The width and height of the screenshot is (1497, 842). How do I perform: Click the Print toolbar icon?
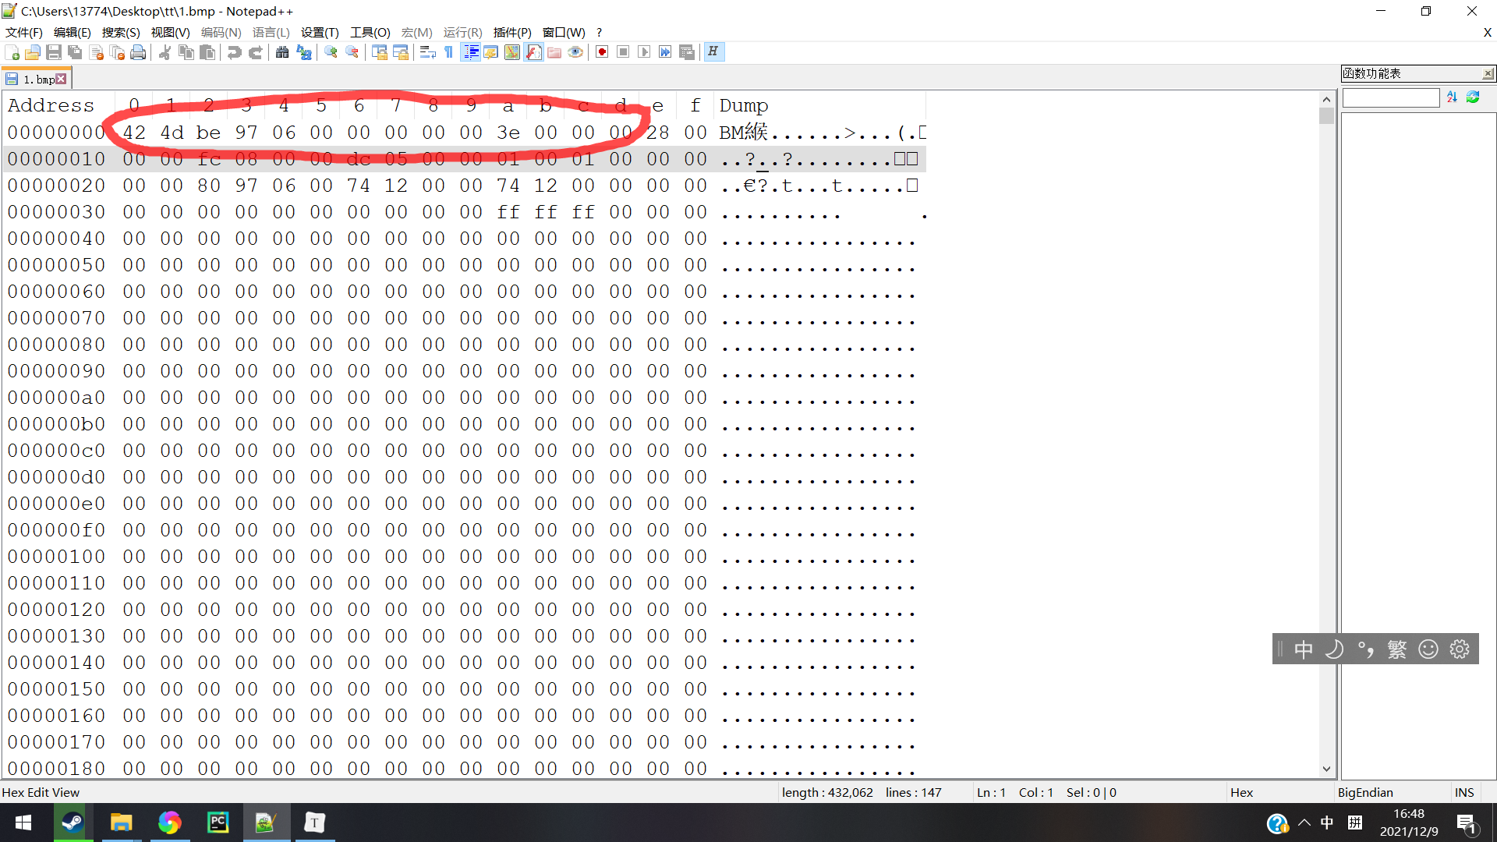139,52
